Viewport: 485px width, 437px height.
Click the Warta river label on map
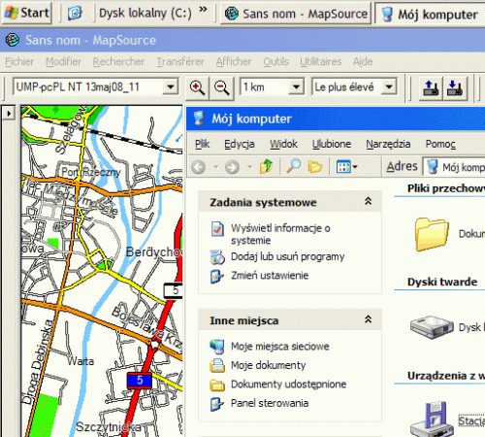coord(81,361)
